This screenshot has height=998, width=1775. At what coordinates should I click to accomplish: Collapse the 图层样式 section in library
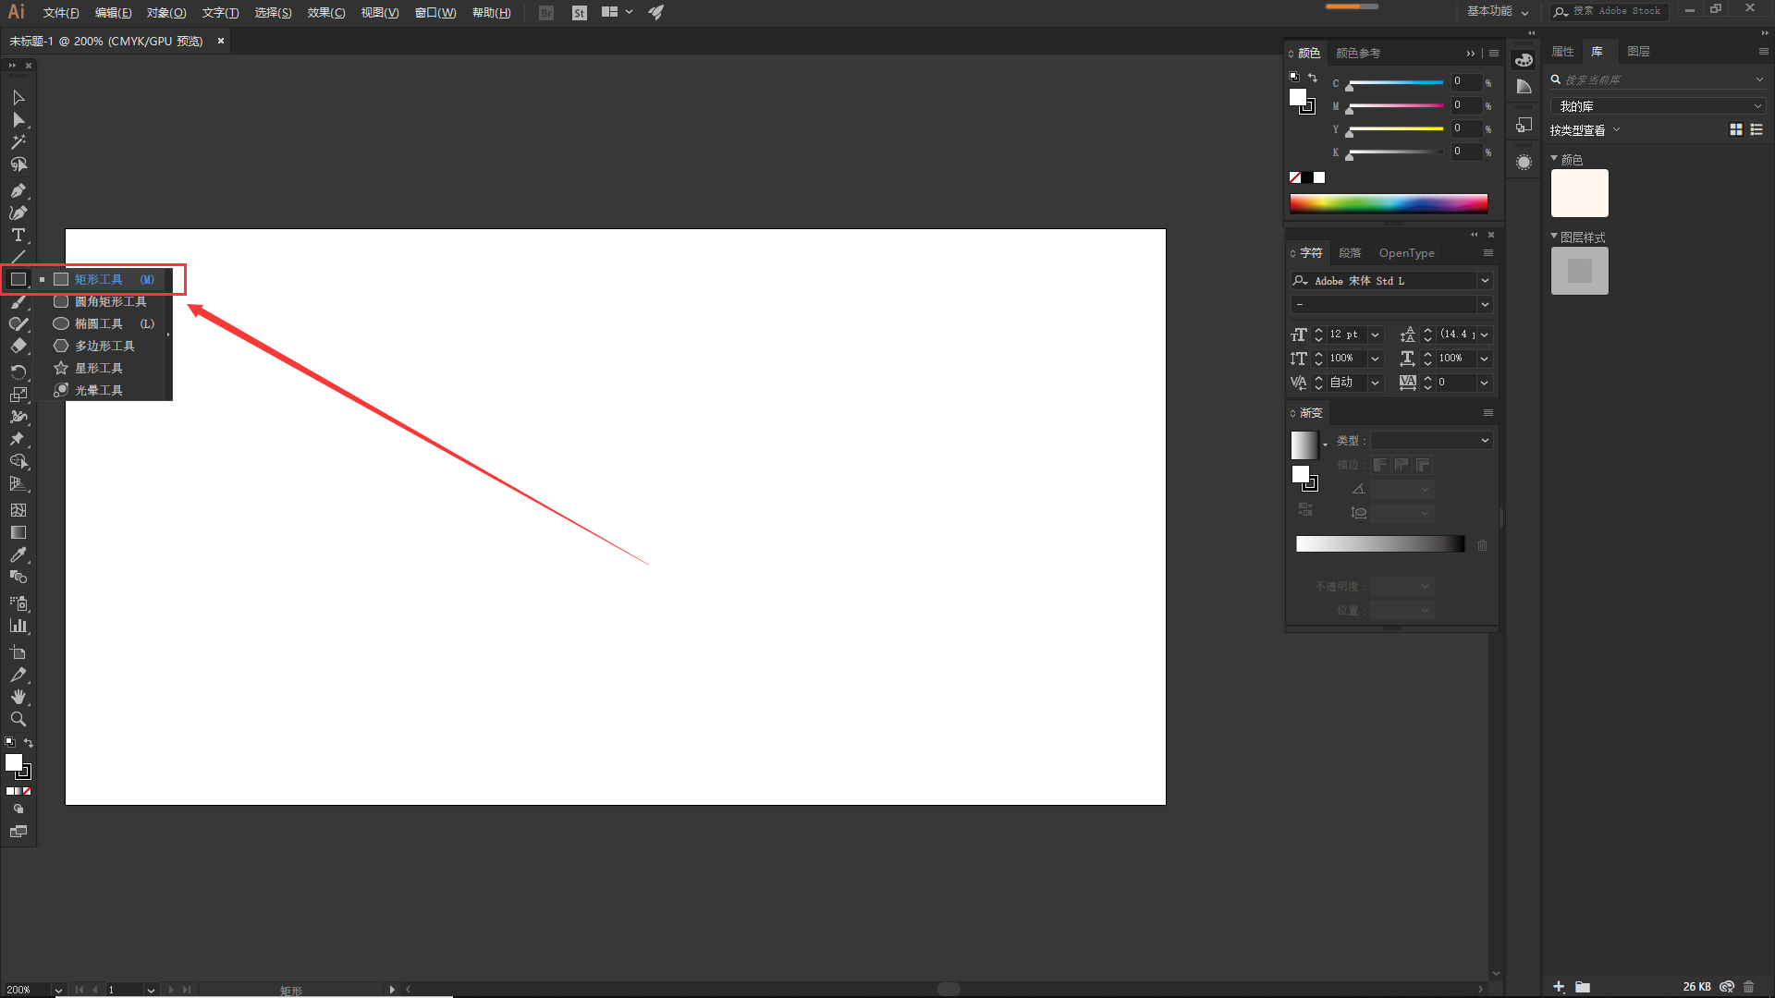click(x=1554, y=237)
